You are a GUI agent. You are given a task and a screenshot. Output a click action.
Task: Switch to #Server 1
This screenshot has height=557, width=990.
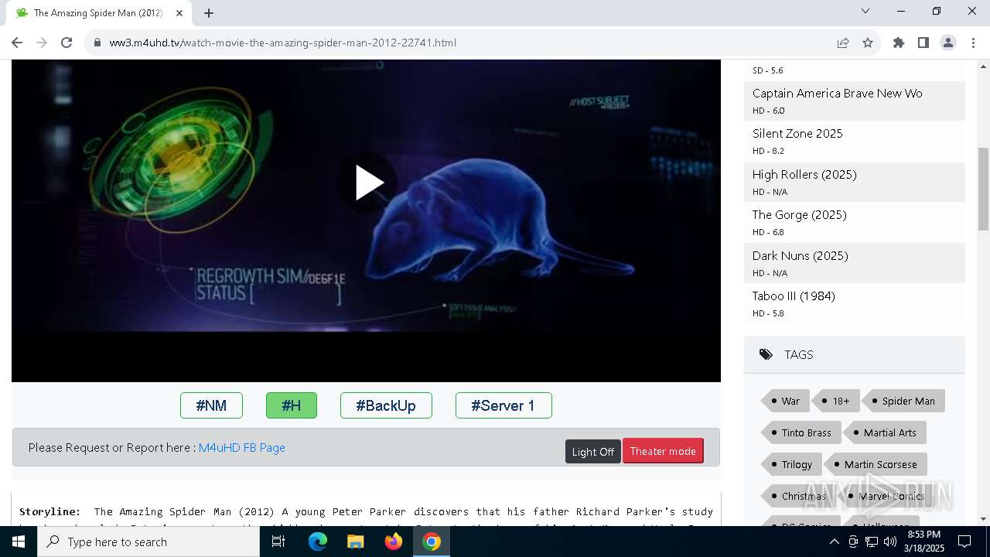[504, 405]
